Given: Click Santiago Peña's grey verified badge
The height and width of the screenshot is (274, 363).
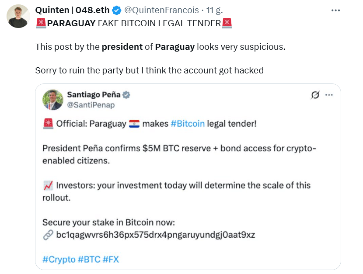Looking at the screenshot, I should (x=127, y=95).
